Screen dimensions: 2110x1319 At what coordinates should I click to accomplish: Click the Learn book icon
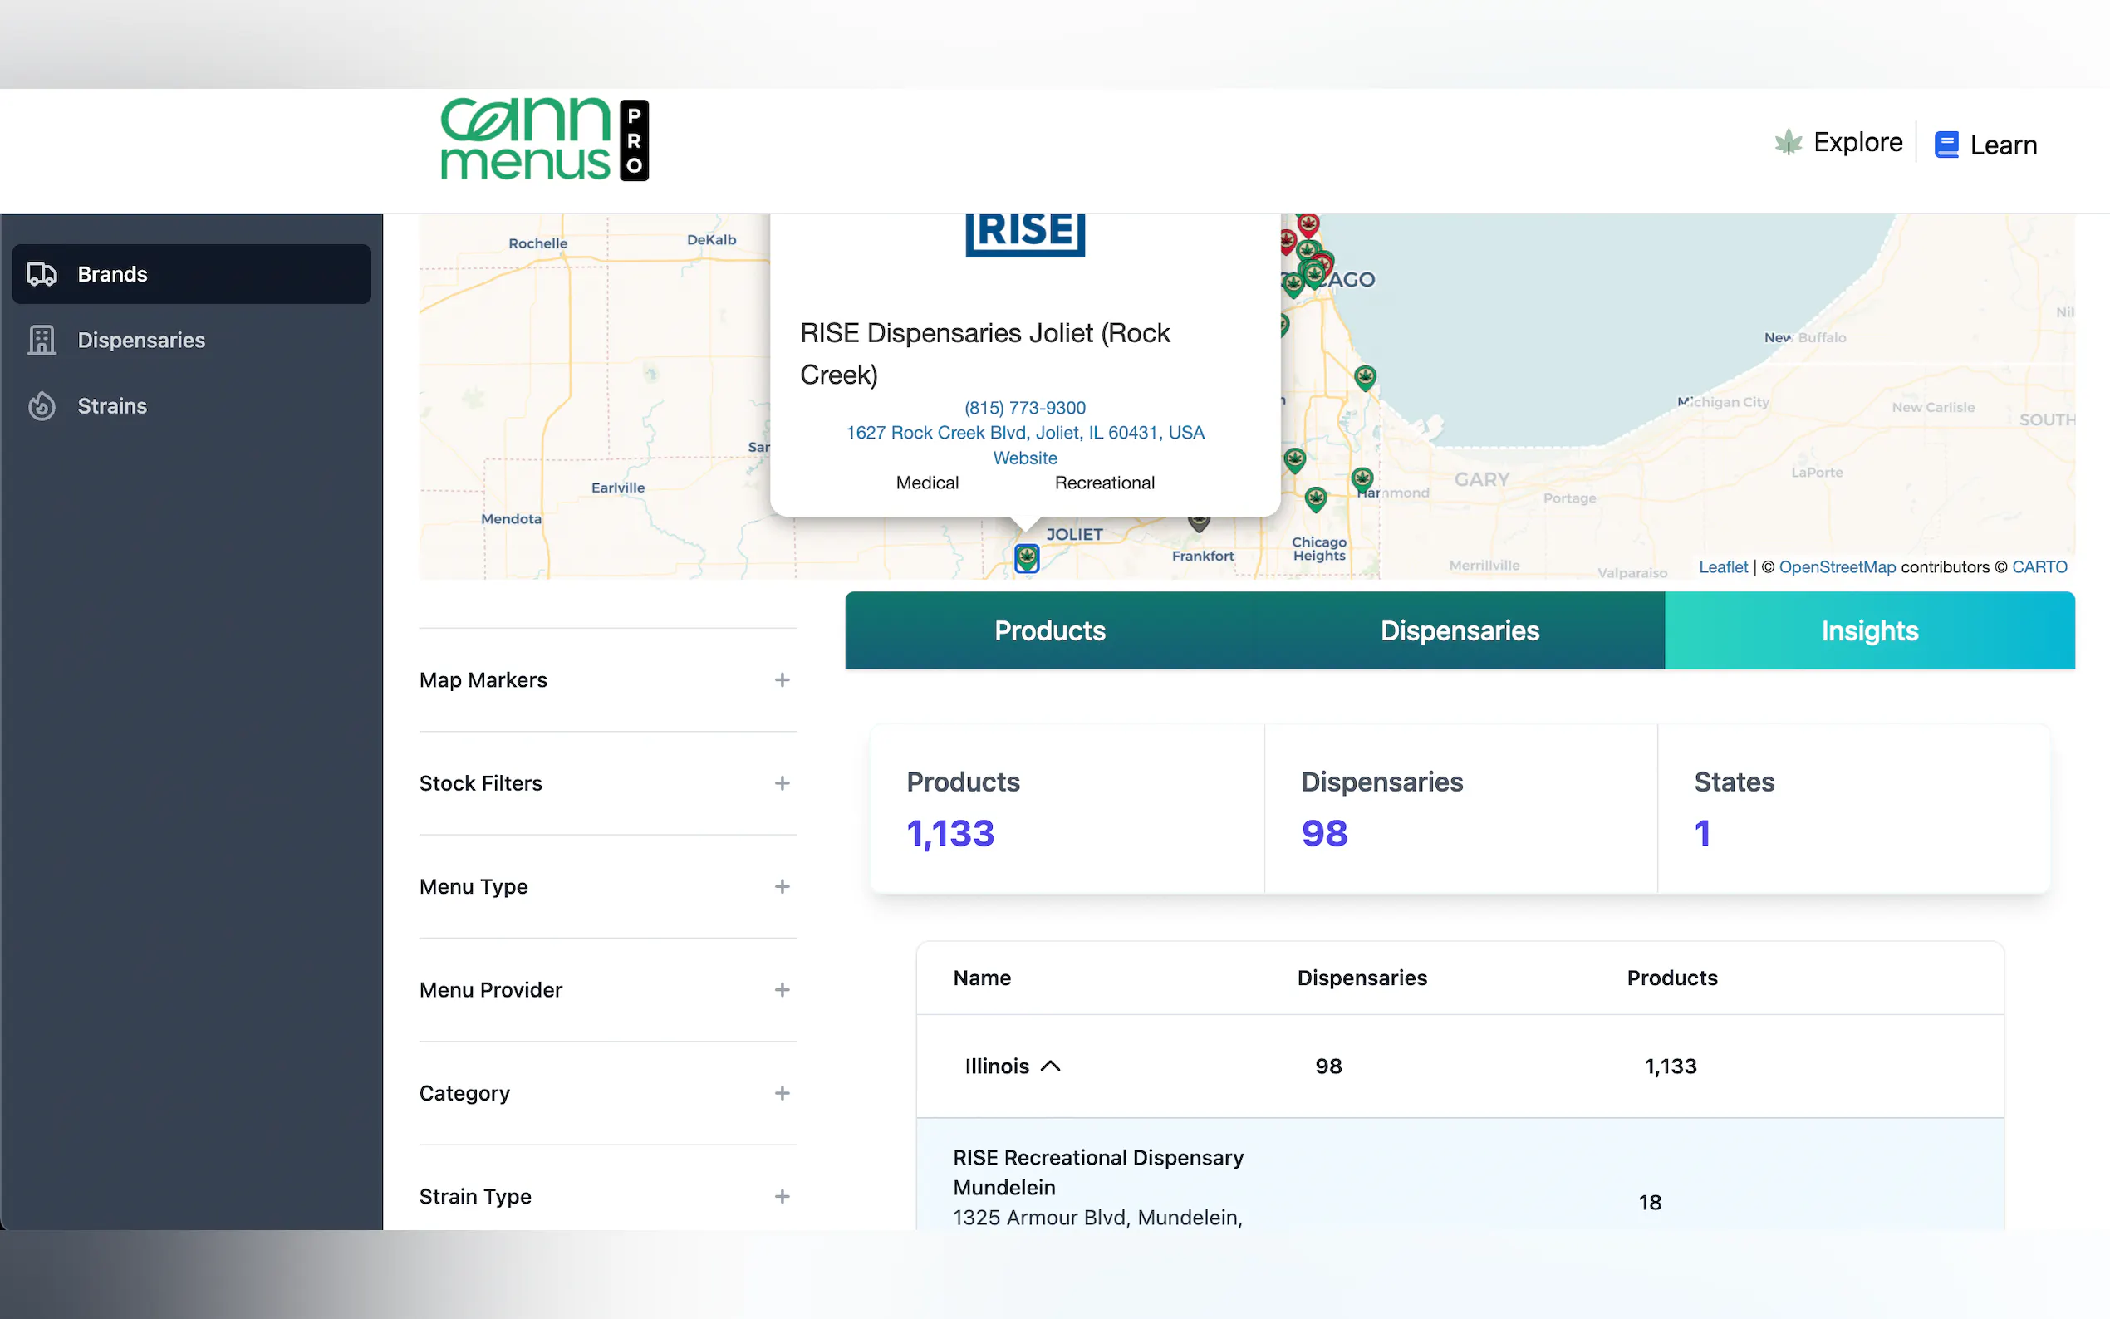[x=1946, y=145]
